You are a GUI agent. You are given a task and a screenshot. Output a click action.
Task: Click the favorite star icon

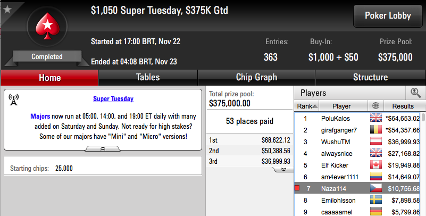click(7, 10)
